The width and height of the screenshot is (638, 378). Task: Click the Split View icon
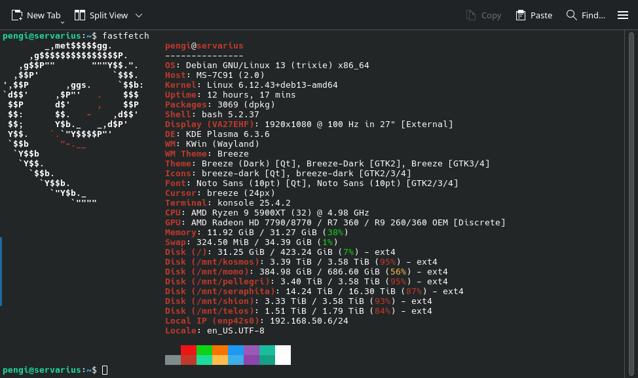click(80, 15)
